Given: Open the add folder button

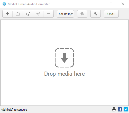Looking at the screenshot, I should coord(18,14).
